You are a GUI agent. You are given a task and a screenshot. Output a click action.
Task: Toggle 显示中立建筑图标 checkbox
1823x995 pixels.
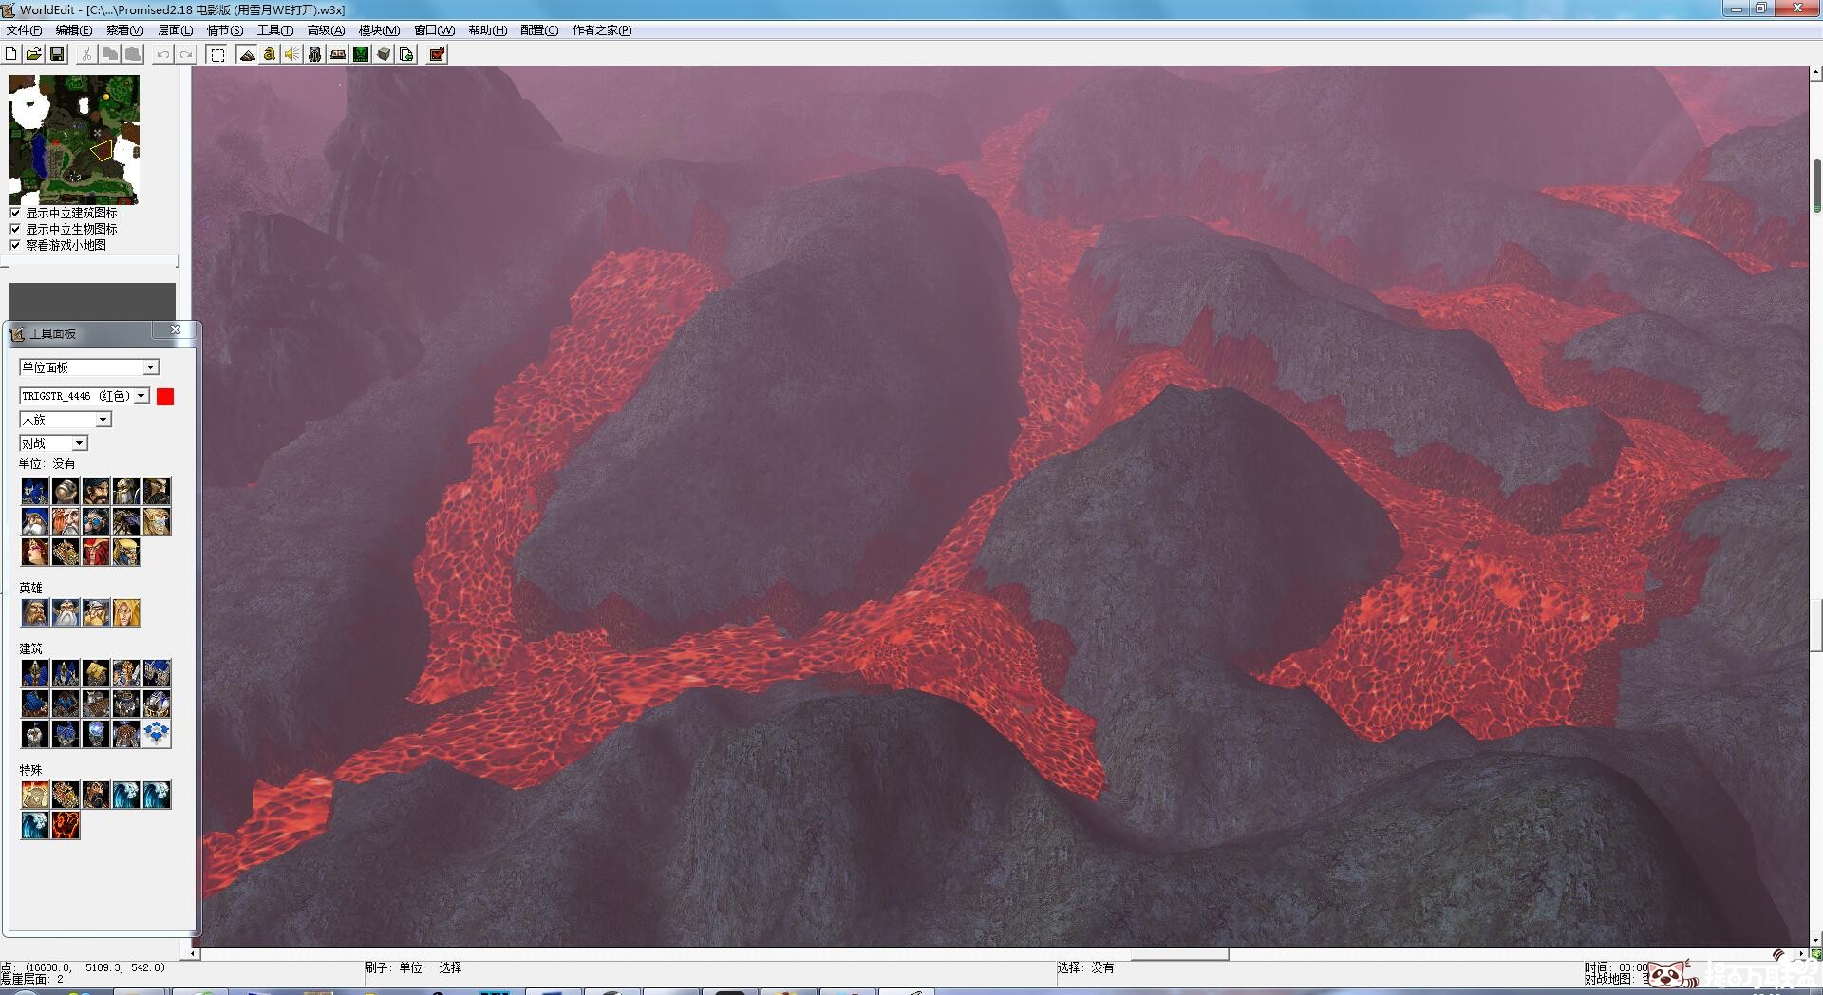[x=15, y=213]
